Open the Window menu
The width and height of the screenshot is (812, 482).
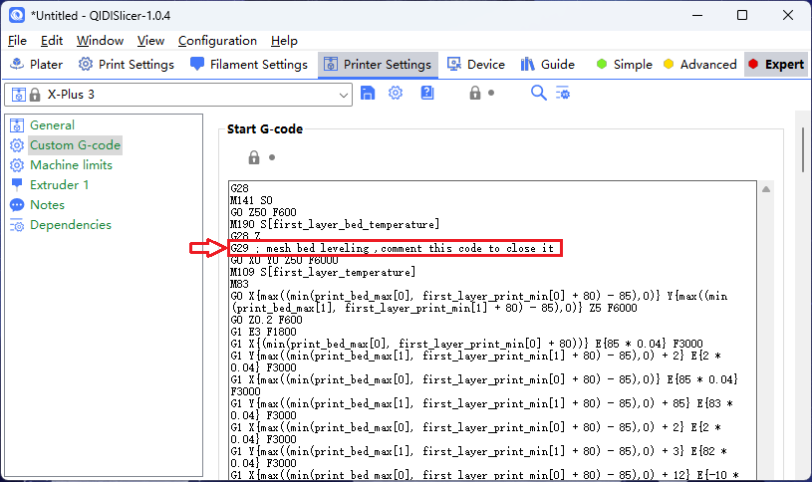[x=100, y=41]
